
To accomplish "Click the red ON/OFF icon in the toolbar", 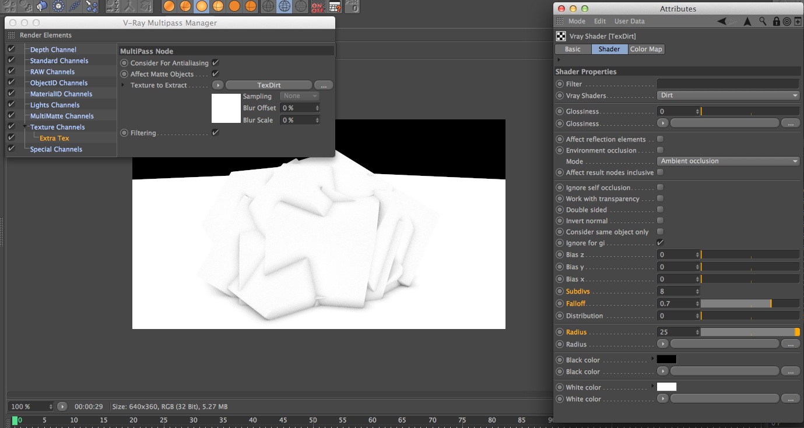I will click(x=318, y=7).
